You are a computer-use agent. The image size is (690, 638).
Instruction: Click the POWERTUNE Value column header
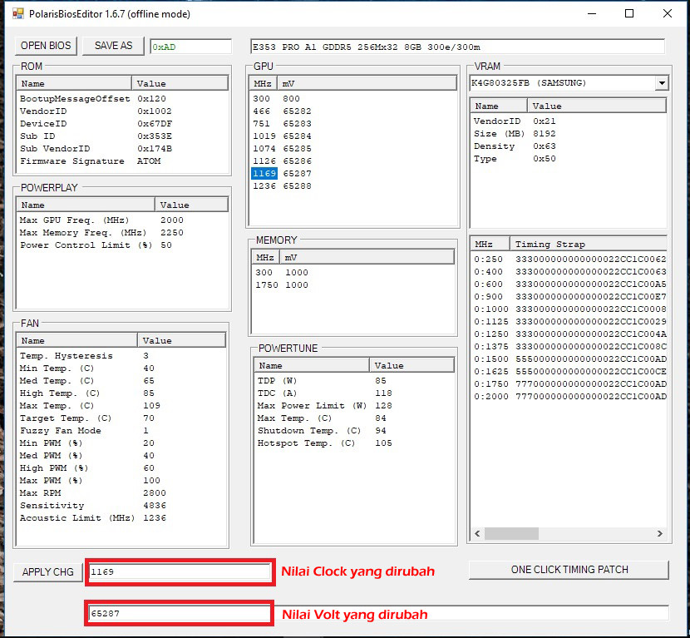tap(412, 365)
